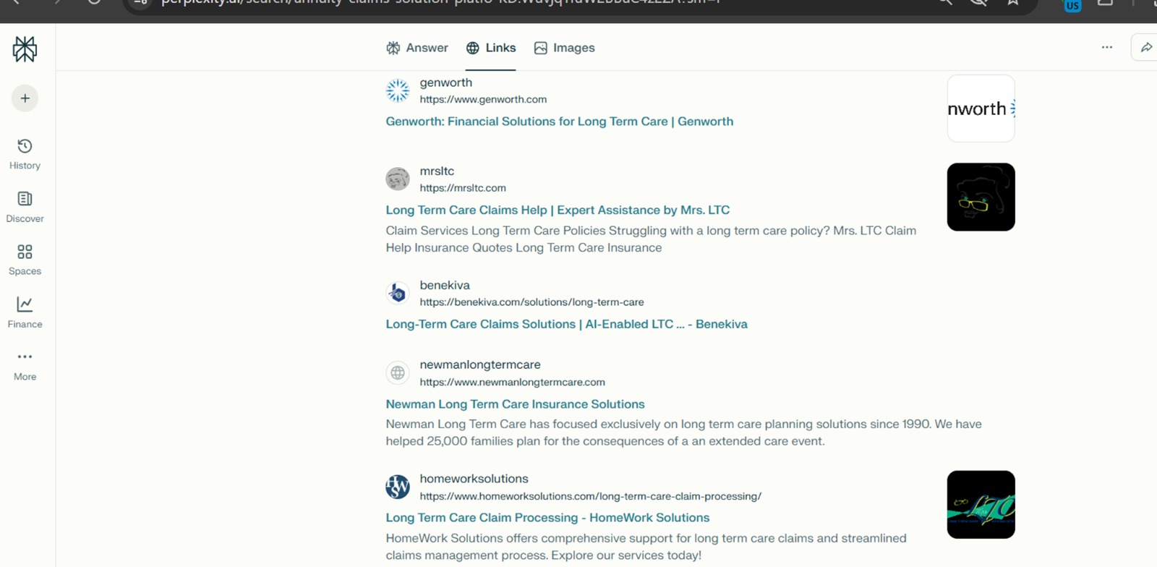1157x567 pixels.
Task: Click the mrsltc favicon
Action: pyautogui.click(x=398, y=179)
